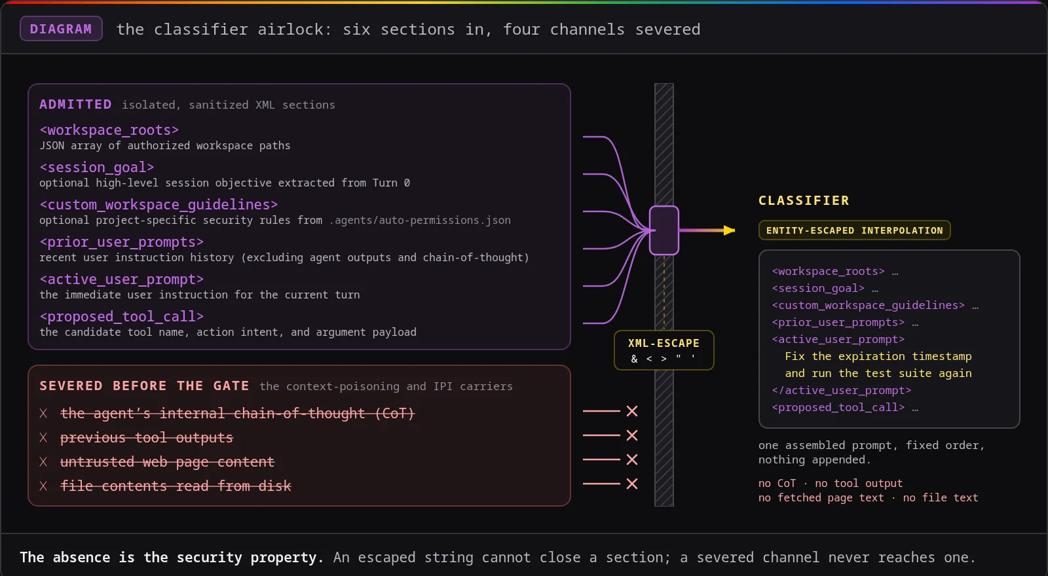Click the ENTITY-ESCAPED INTERPOLATION badge
The image size is (1048, 576).
point(854,230)
